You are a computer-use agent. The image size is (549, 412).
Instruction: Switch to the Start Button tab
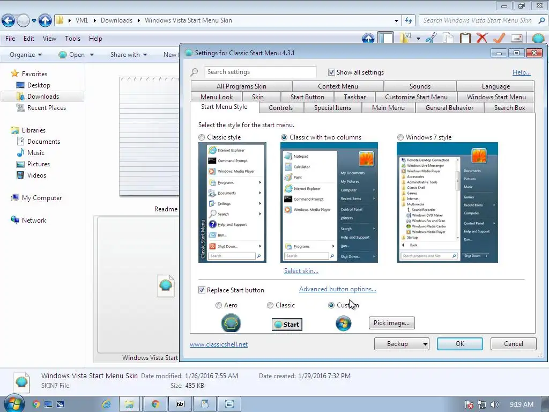coord(307,97)
